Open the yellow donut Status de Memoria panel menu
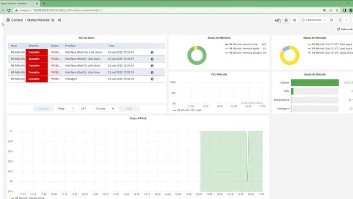Image resolution: width=353 pixels, height=199 pixels. (x=314, y=38)
